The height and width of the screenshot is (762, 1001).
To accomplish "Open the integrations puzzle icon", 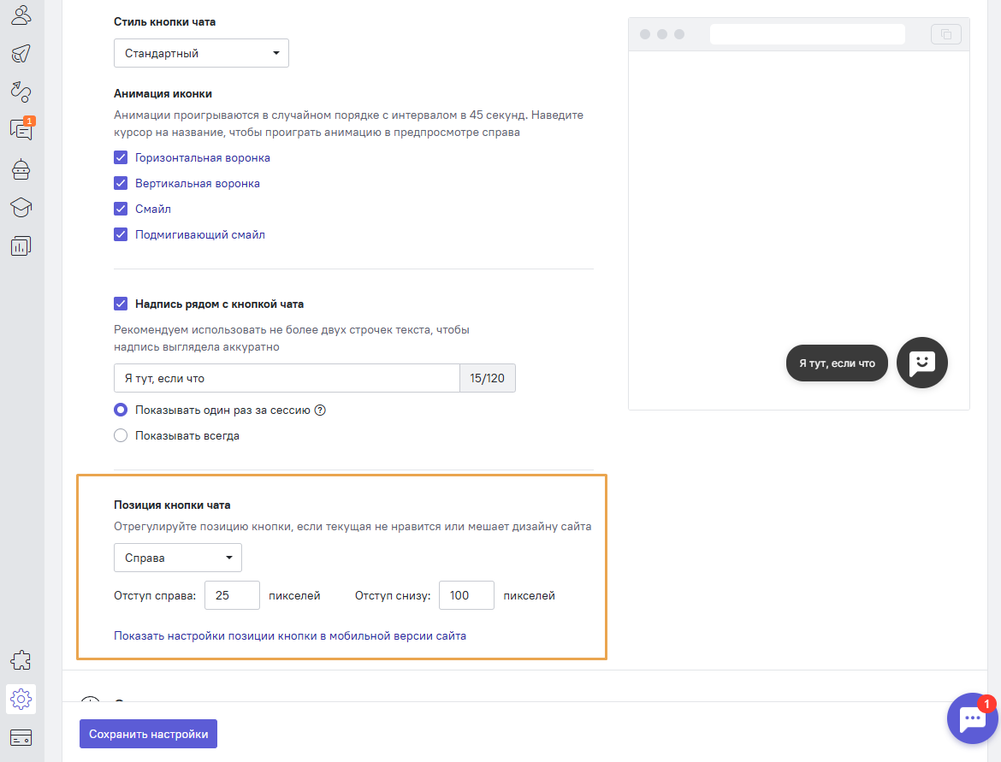I will point(21,660).
